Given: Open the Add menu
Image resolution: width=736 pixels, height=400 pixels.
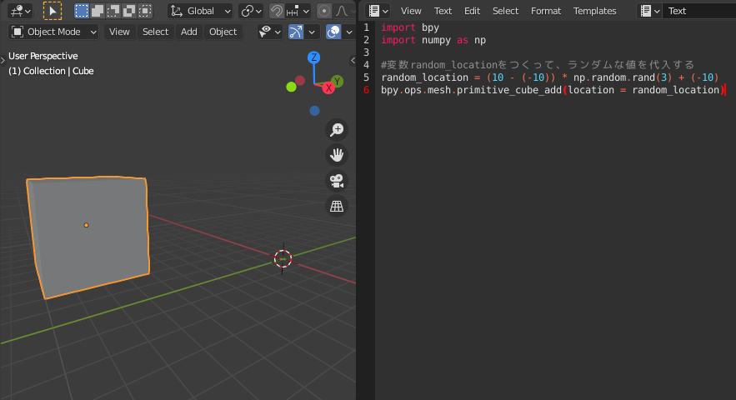Looking at the screenshot, I should coord(188,32).
